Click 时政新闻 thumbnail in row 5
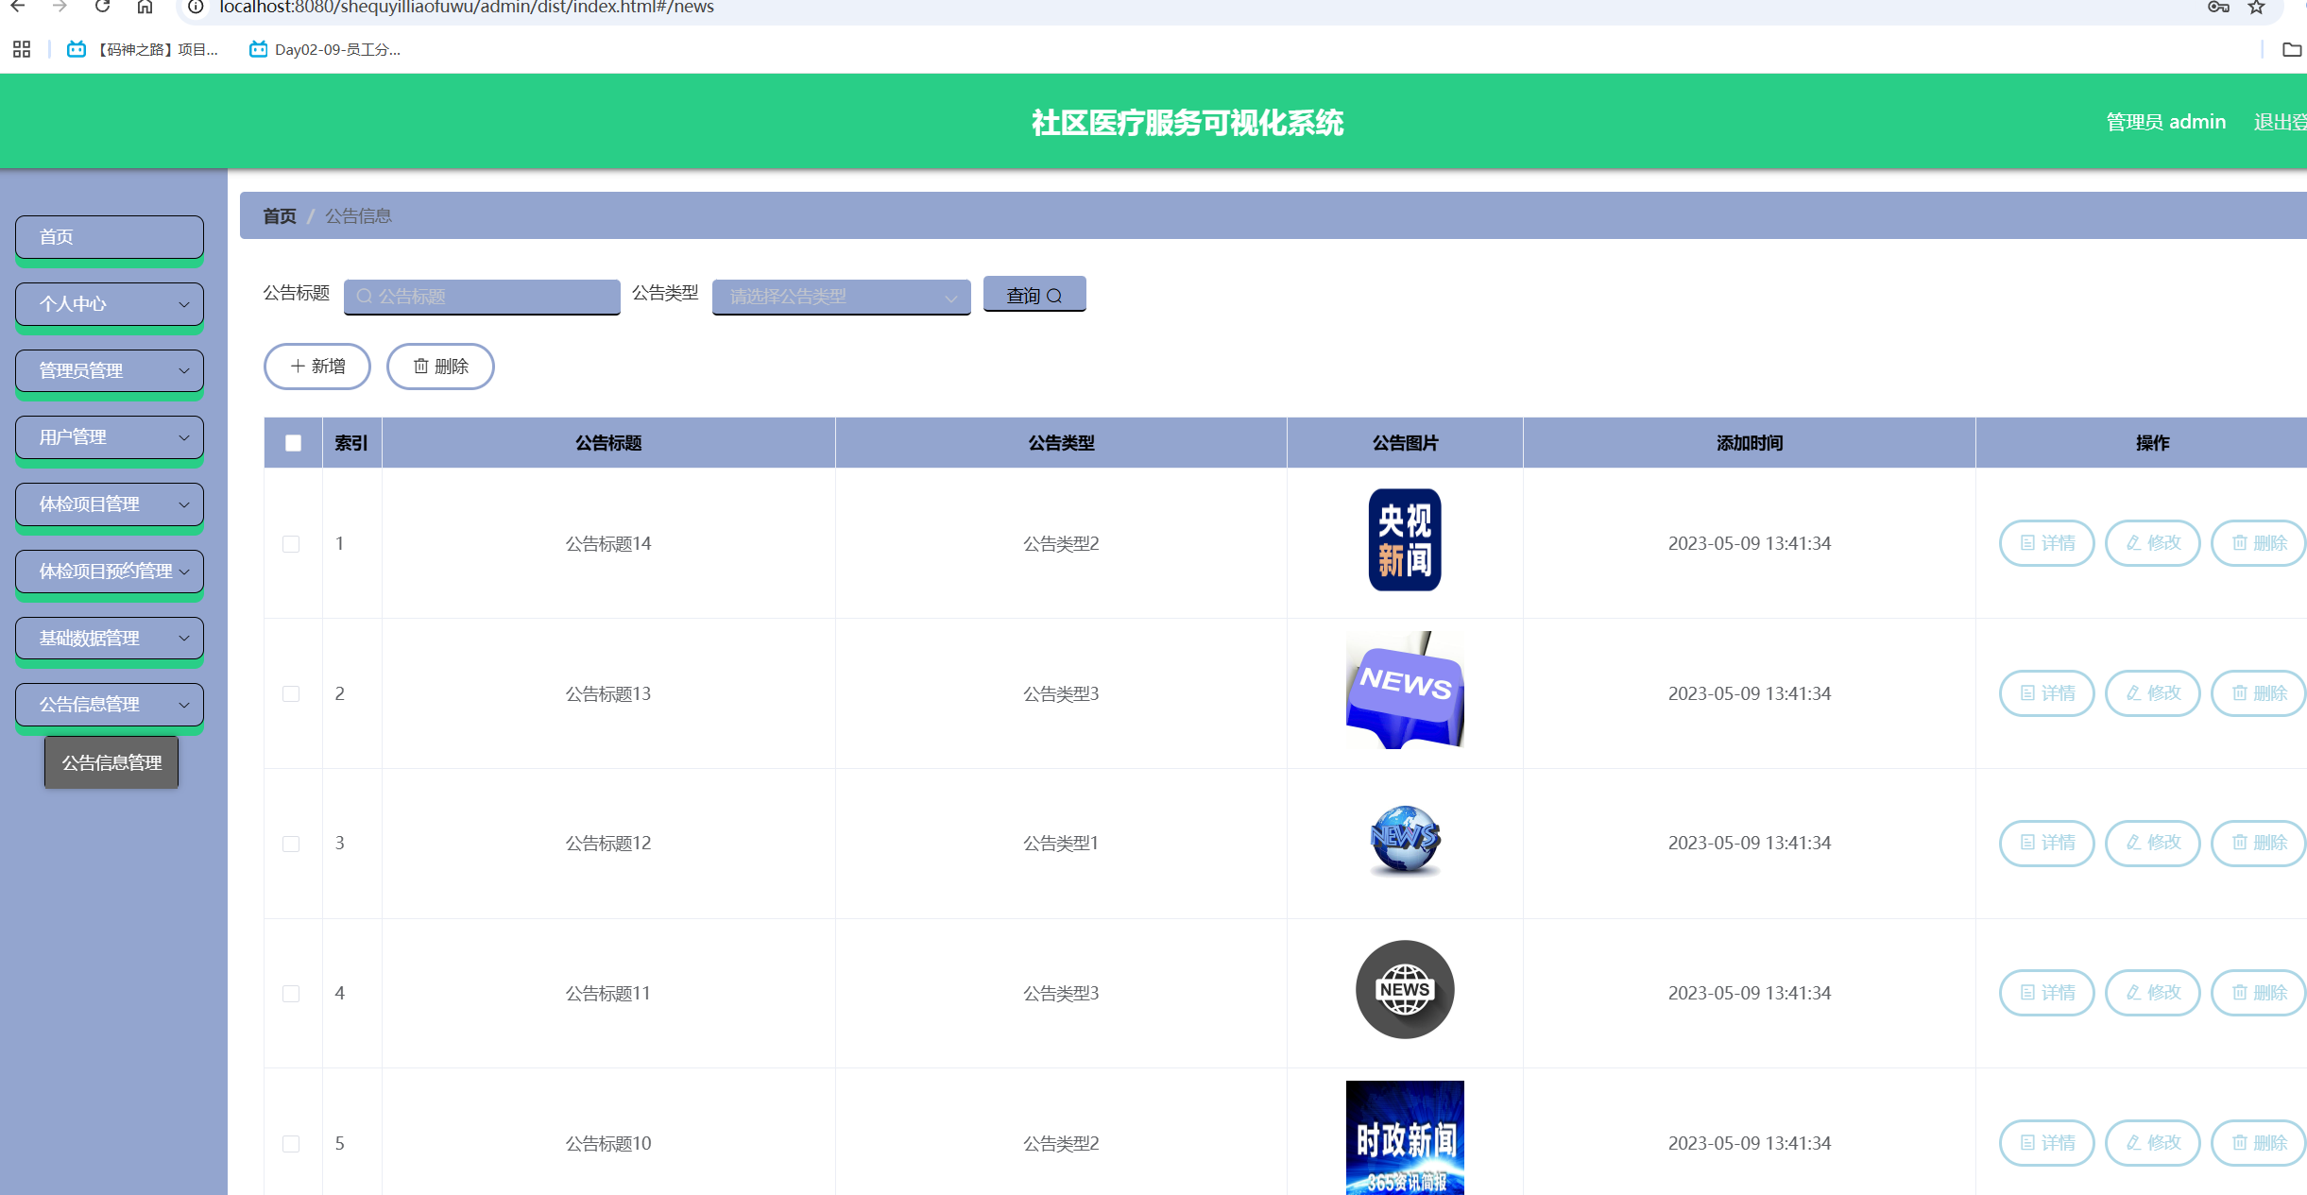The image size is (2307, 1195). [1405, 1138]
